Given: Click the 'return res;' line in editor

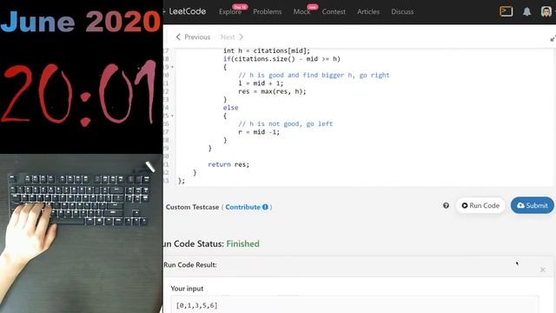Looking at the screenshot, I should 228,164.
